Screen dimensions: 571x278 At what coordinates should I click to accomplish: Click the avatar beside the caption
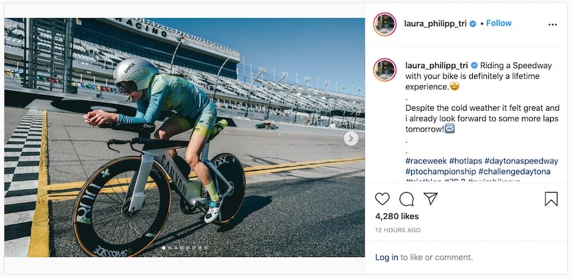[385, 70]
